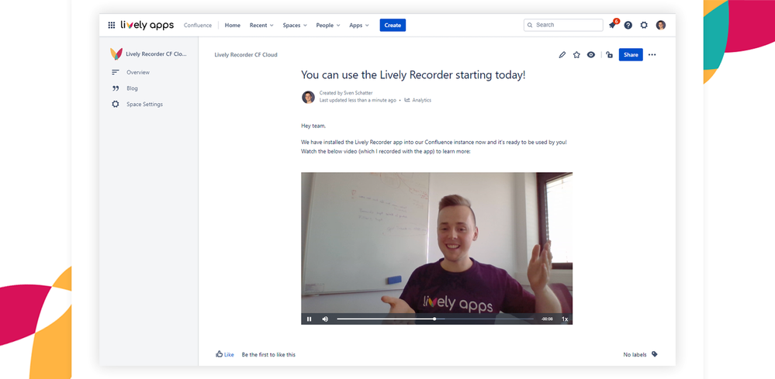Expand the Apps dropdown menu
This screenshot has width=775, height=379.
click(x=359, y=25)
